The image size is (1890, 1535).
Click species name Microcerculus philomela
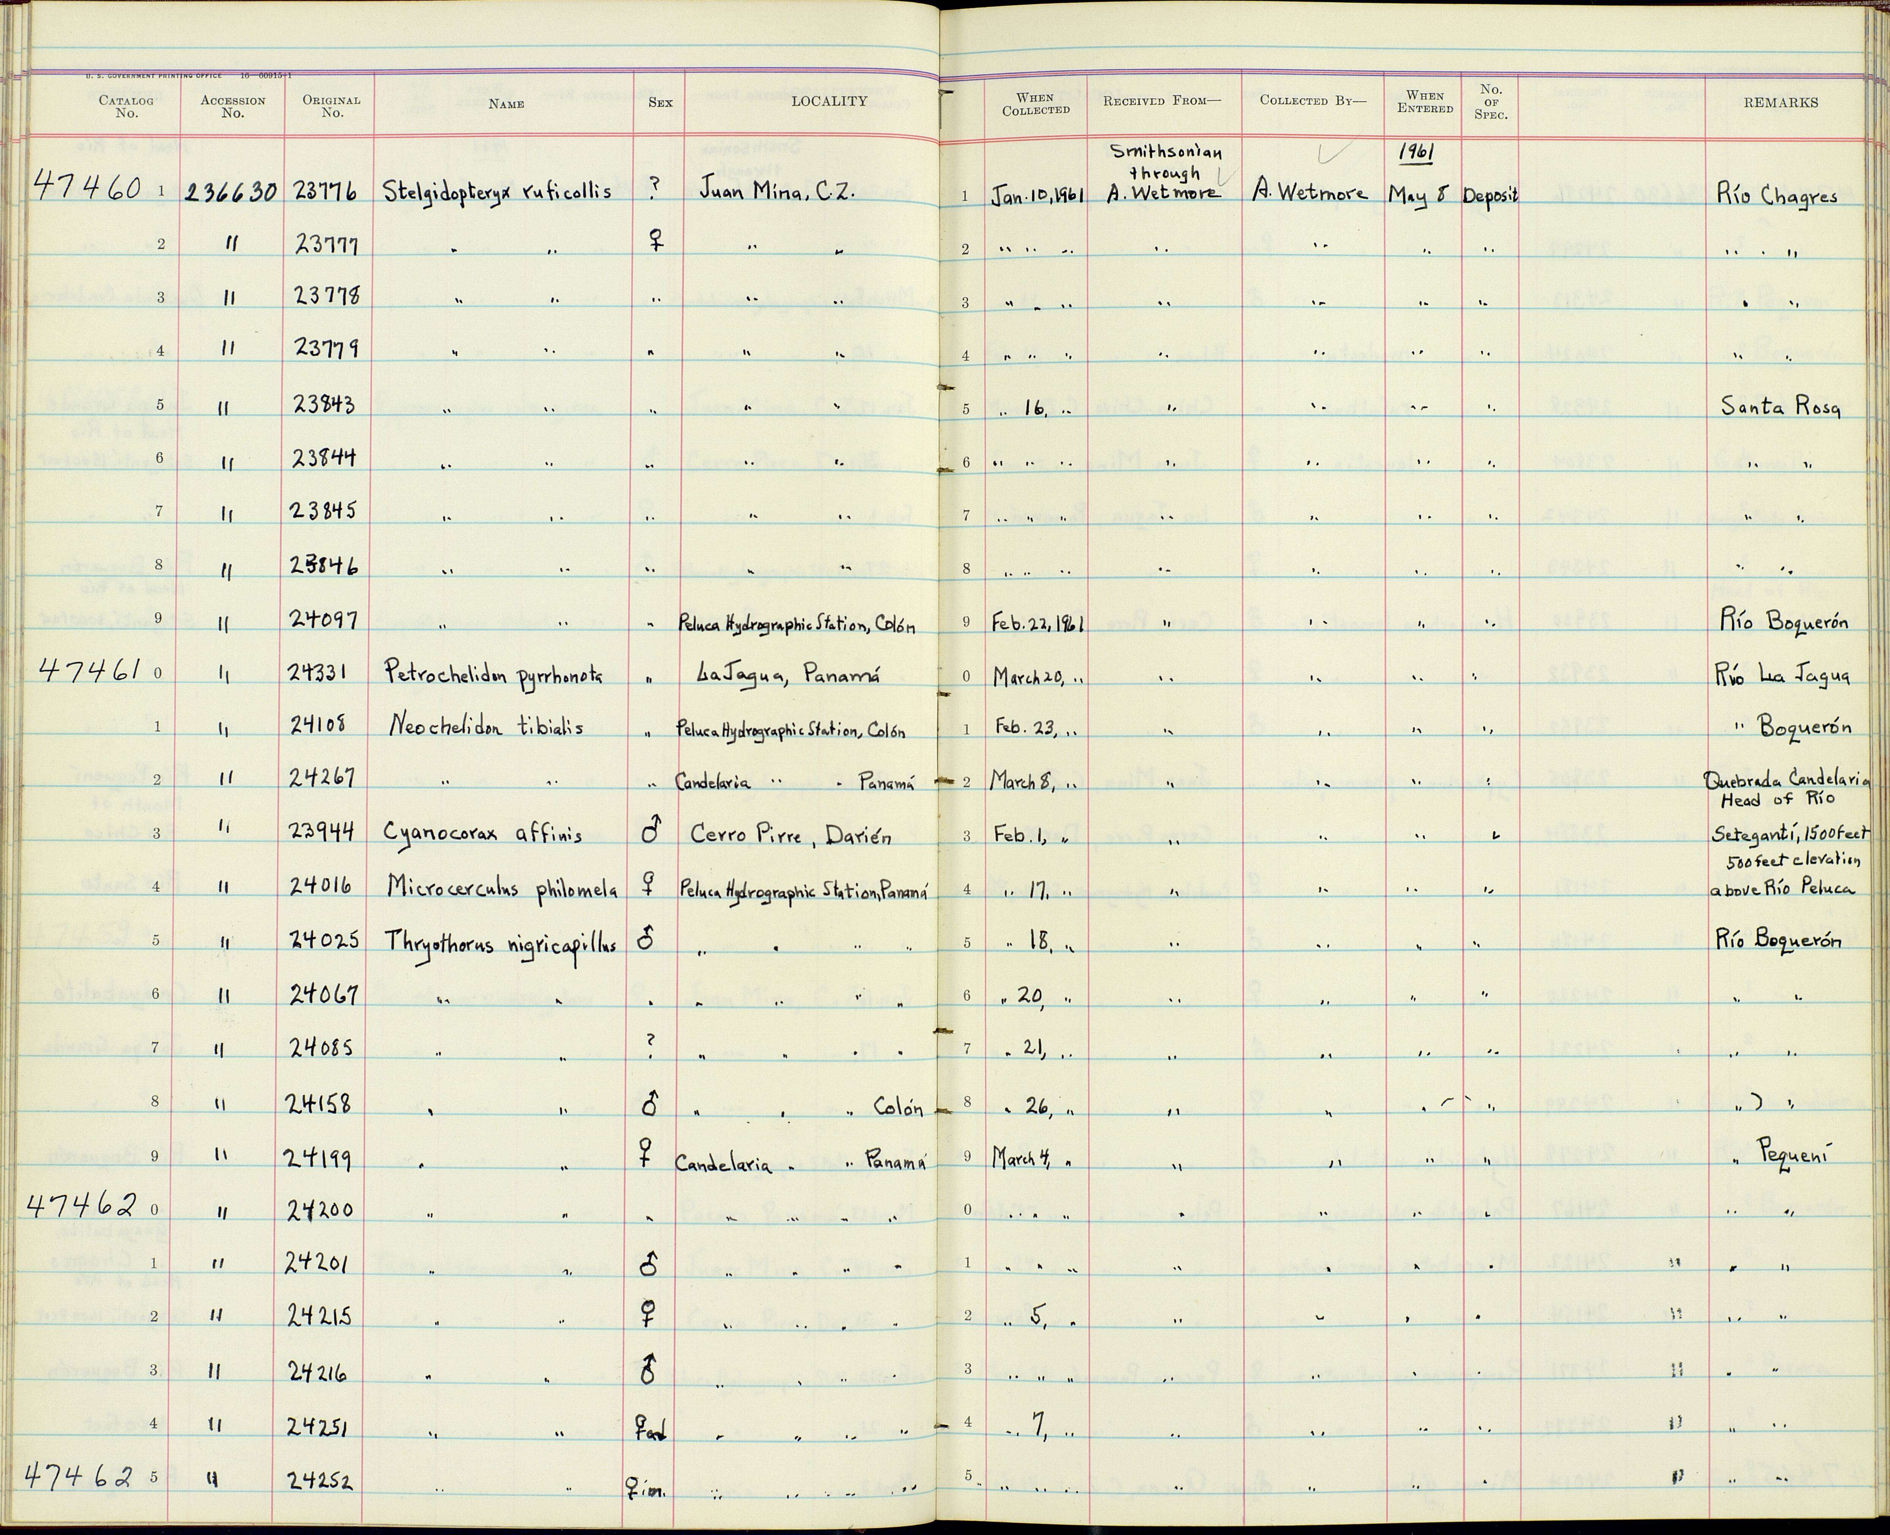502,888
